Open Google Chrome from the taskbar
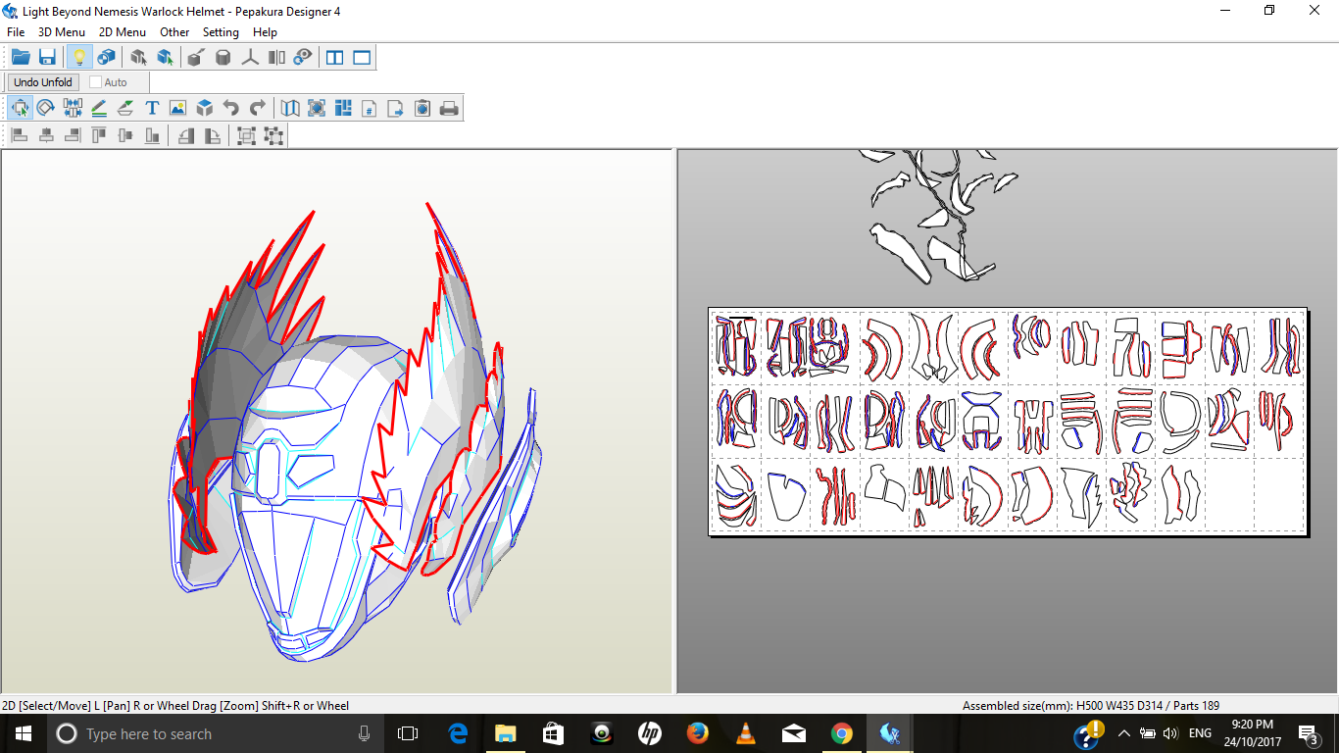Screen dimensions: 1339x753 tap(842, 733)
